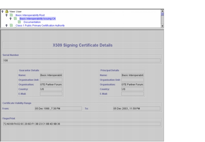Screen dimensions: 205x142
Task: Click the Certificate Validity Range label
Action: (x=17, y=103)
